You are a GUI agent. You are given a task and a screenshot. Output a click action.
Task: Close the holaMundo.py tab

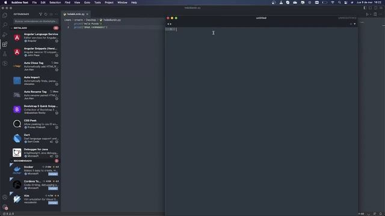(x=87, y=14)
